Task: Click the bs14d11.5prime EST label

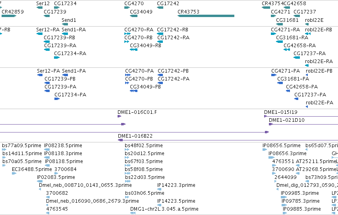Action: click(22, 154)
